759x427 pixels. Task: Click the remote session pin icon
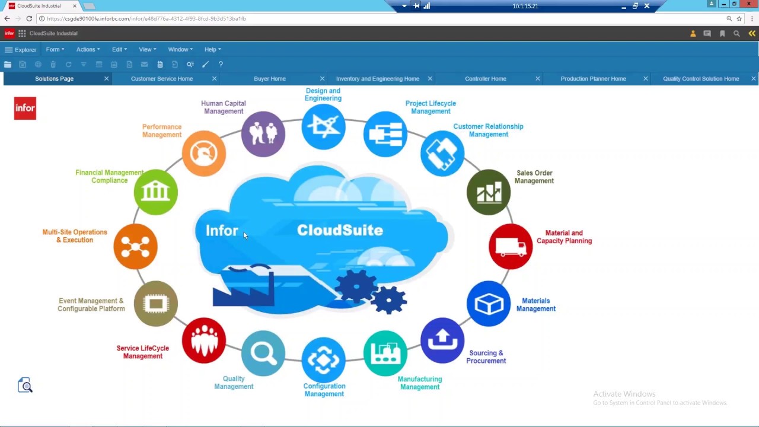tap(416, 6)
